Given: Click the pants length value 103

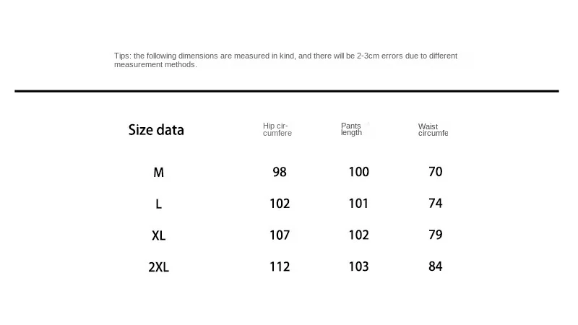Looking at the screenshot, I should coord(358,266).
